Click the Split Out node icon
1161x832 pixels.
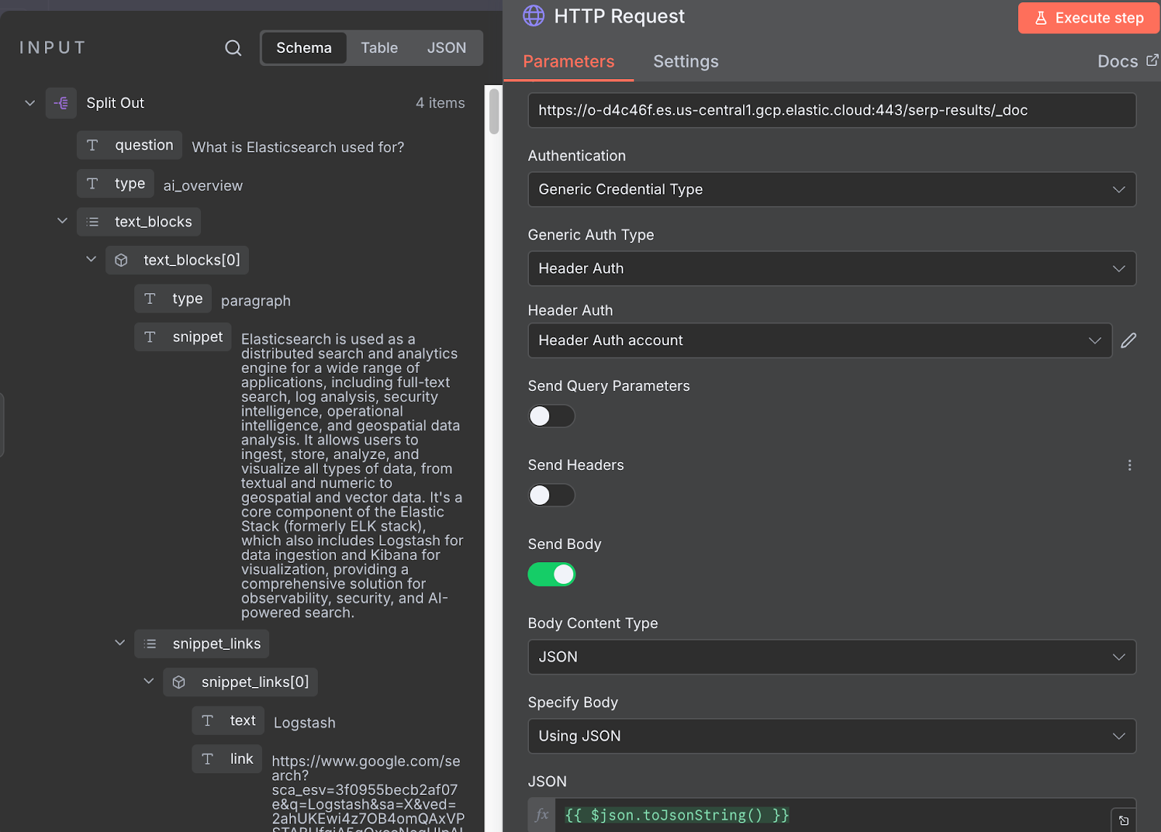pyautogui.click(x=61, y=103)
